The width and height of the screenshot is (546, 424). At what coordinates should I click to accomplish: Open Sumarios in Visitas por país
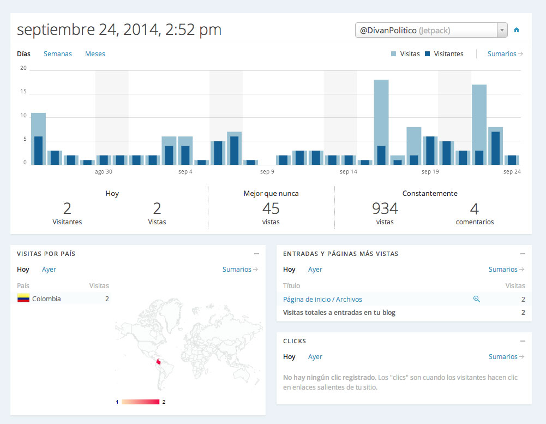tap(240, 270)
